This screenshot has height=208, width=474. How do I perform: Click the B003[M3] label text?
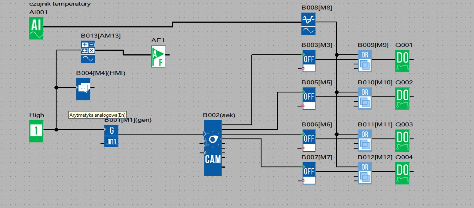[x=317, y=45]
